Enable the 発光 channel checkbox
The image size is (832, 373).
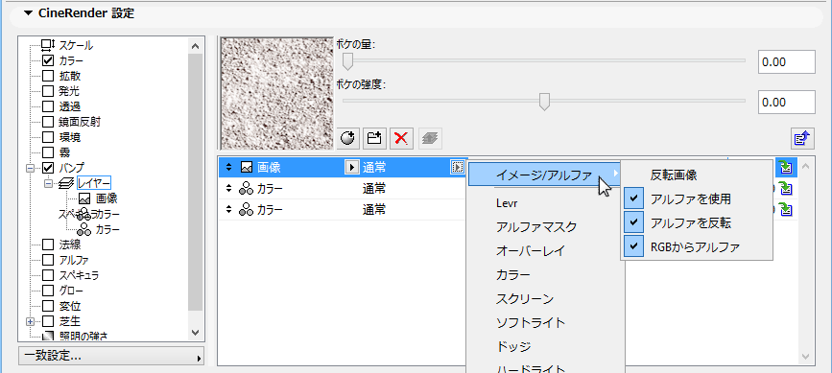tap(48, 91)
